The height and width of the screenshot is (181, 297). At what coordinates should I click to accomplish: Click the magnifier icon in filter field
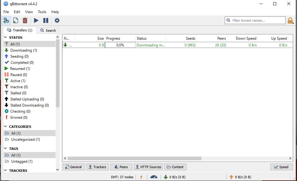point(228,20)
